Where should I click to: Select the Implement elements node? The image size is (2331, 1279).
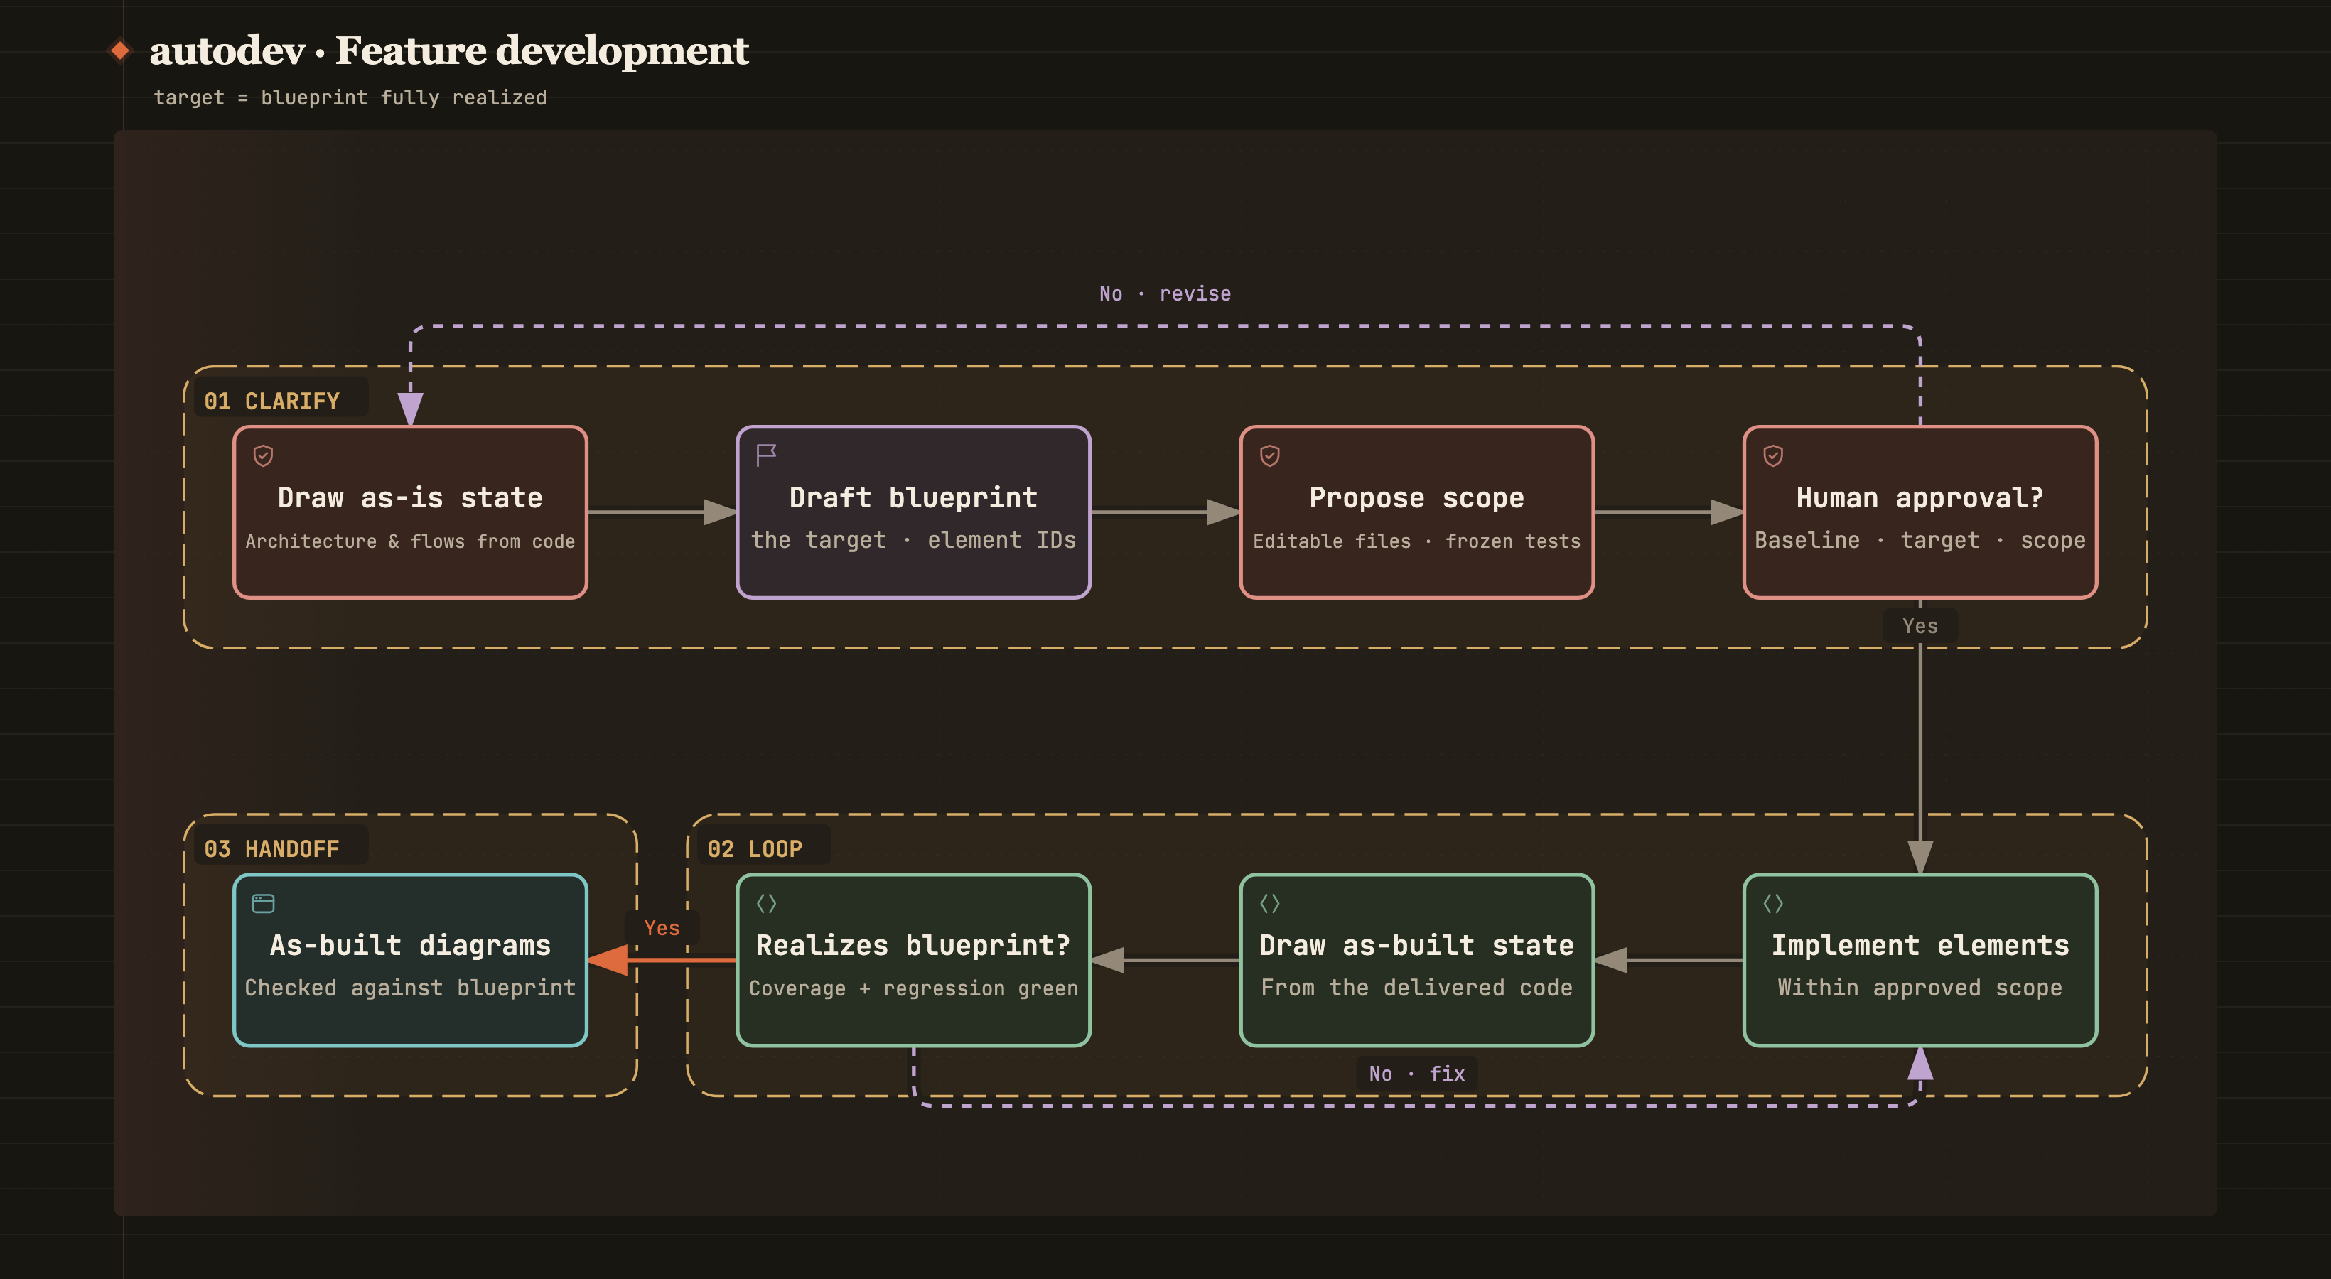(x=1920, y=960)
